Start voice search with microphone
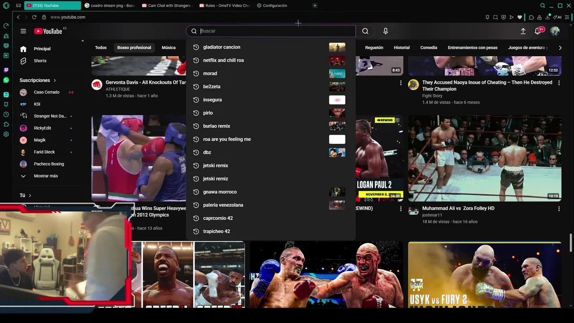This screenshot has width=574, height=323. click(x=385, y=31)
